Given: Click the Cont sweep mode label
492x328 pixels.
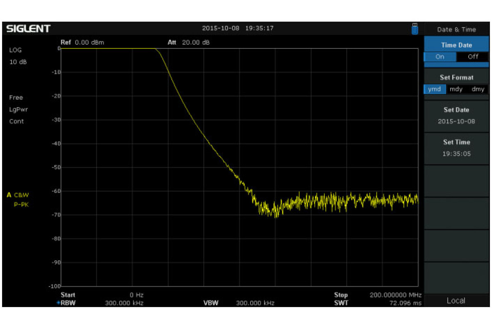Looking at the screenshot, I should tap(16, 121).
